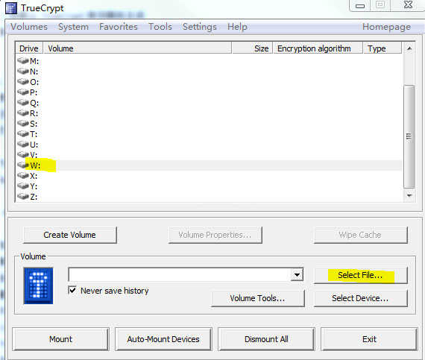Click the M: drive icon
Viewport: 425px width, 360px height.
pos(23,60)
